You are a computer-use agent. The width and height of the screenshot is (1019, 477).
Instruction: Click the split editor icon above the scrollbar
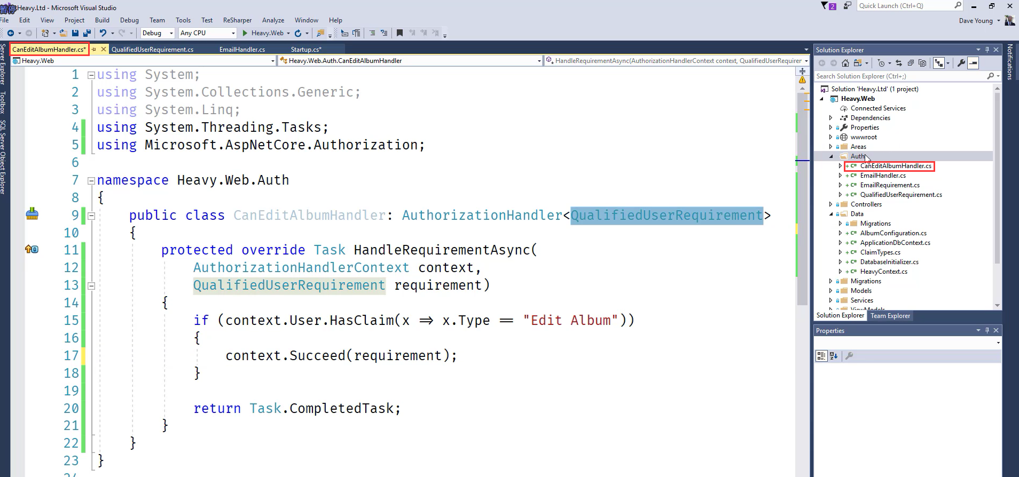[x=802, y=71]
